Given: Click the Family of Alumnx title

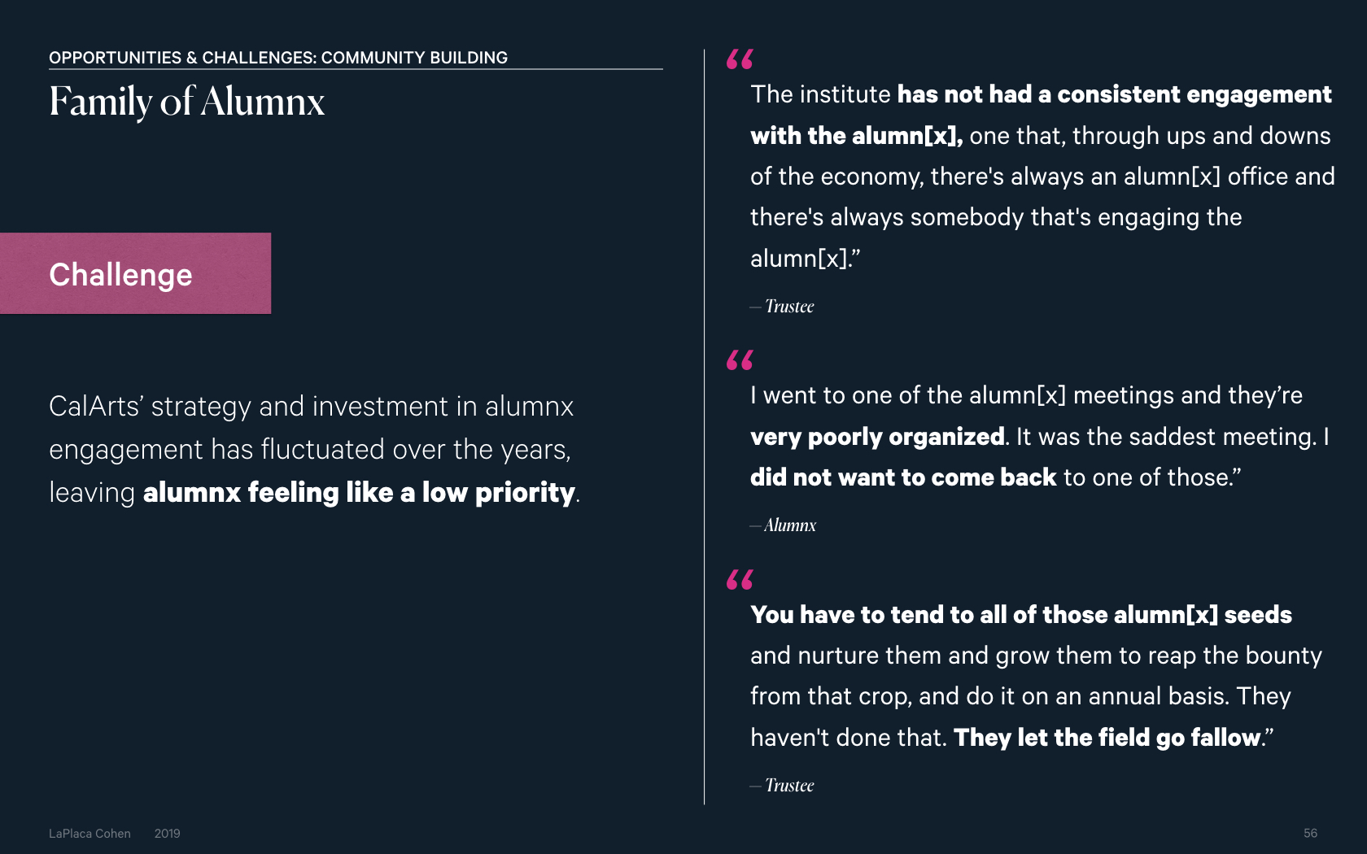Looking at the screenshot, I should [187, 102].
